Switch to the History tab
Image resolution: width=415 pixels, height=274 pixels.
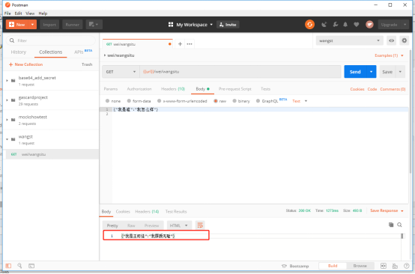[x=19, y=52]
